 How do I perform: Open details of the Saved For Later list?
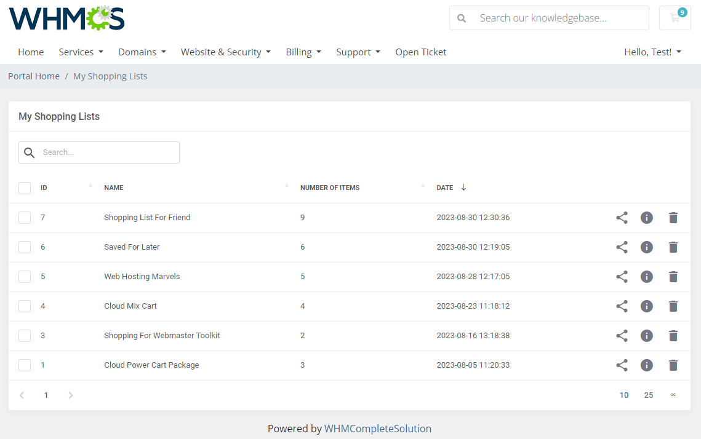click(x=646, y=247)
